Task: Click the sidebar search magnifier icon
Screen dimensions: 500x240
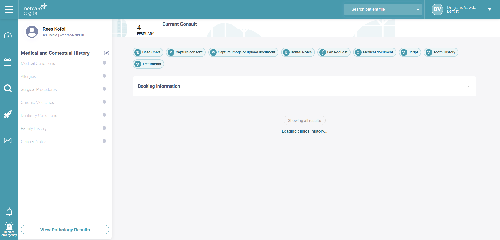Action: pyautogui.click(x=8, y=88)
